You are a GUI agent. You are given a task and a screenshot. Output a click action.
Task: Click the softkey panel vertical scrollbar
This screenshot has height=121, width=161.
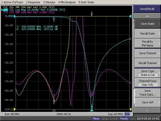coord(134,63)
